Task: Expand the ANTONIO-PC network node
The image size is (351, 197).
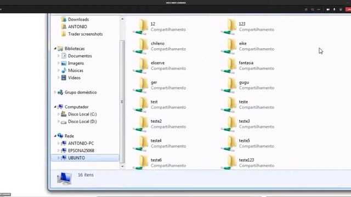Action: (59, 143)
